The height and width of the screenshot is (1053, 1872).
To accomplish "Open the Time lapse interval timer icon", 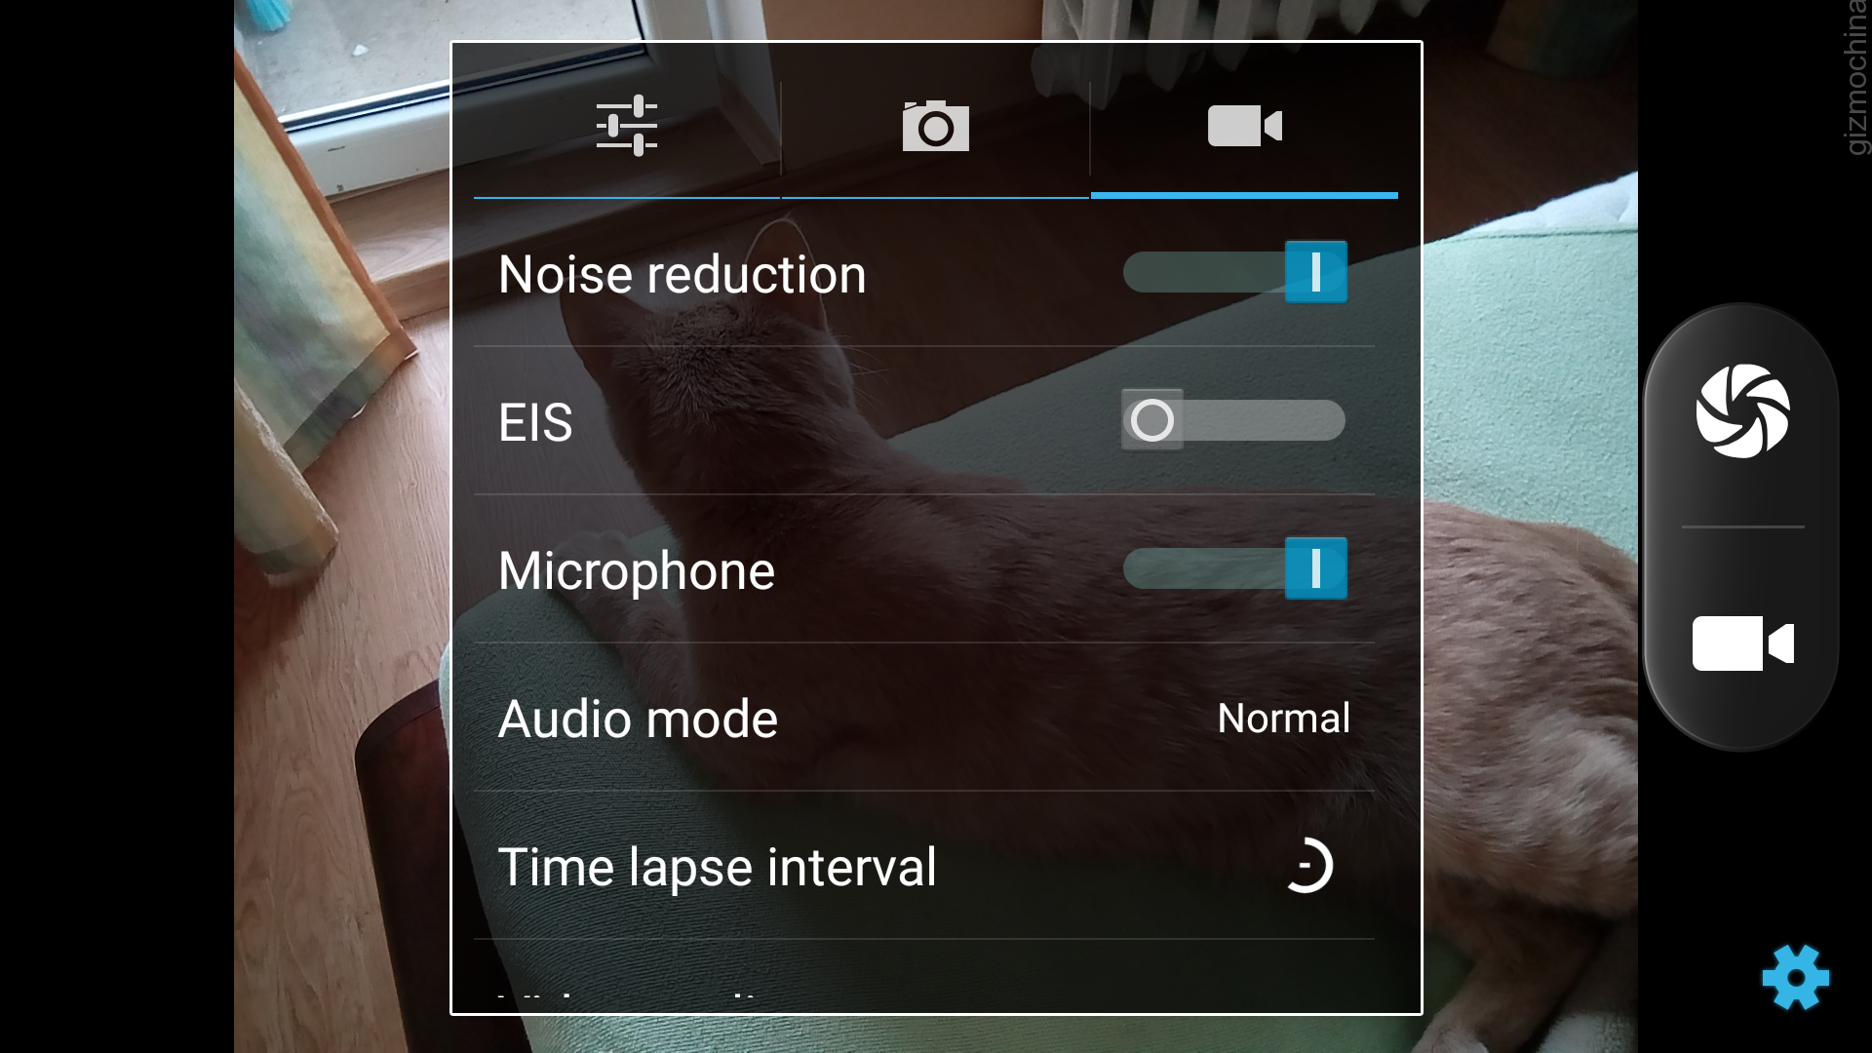I will 1308,866.
